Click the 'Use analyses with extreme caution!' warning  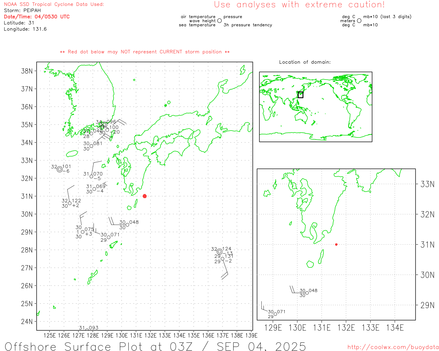click(x=299, y=5)
